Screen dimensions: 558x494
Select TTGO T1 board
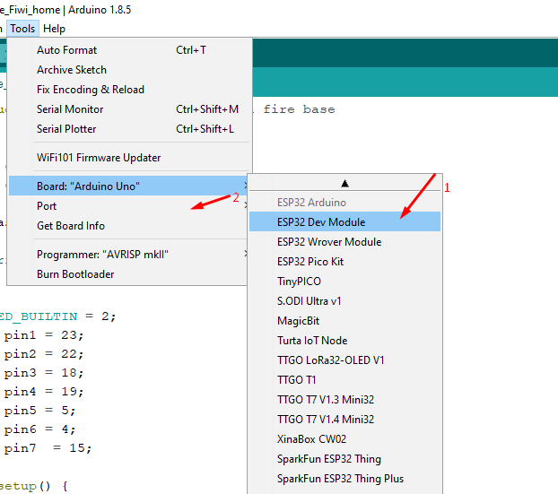[344, 380]
